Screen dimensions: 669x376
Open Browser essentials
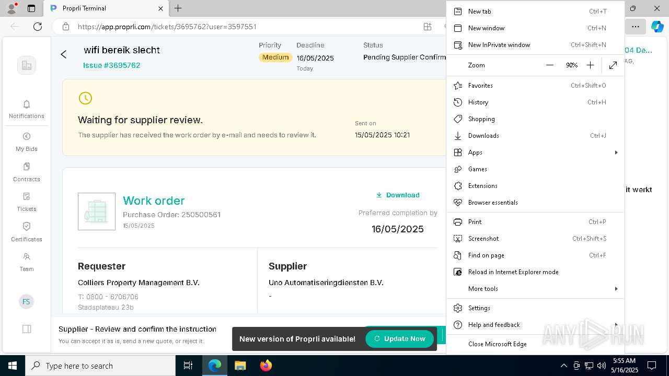pyautogui.click(x=535, y=203)
